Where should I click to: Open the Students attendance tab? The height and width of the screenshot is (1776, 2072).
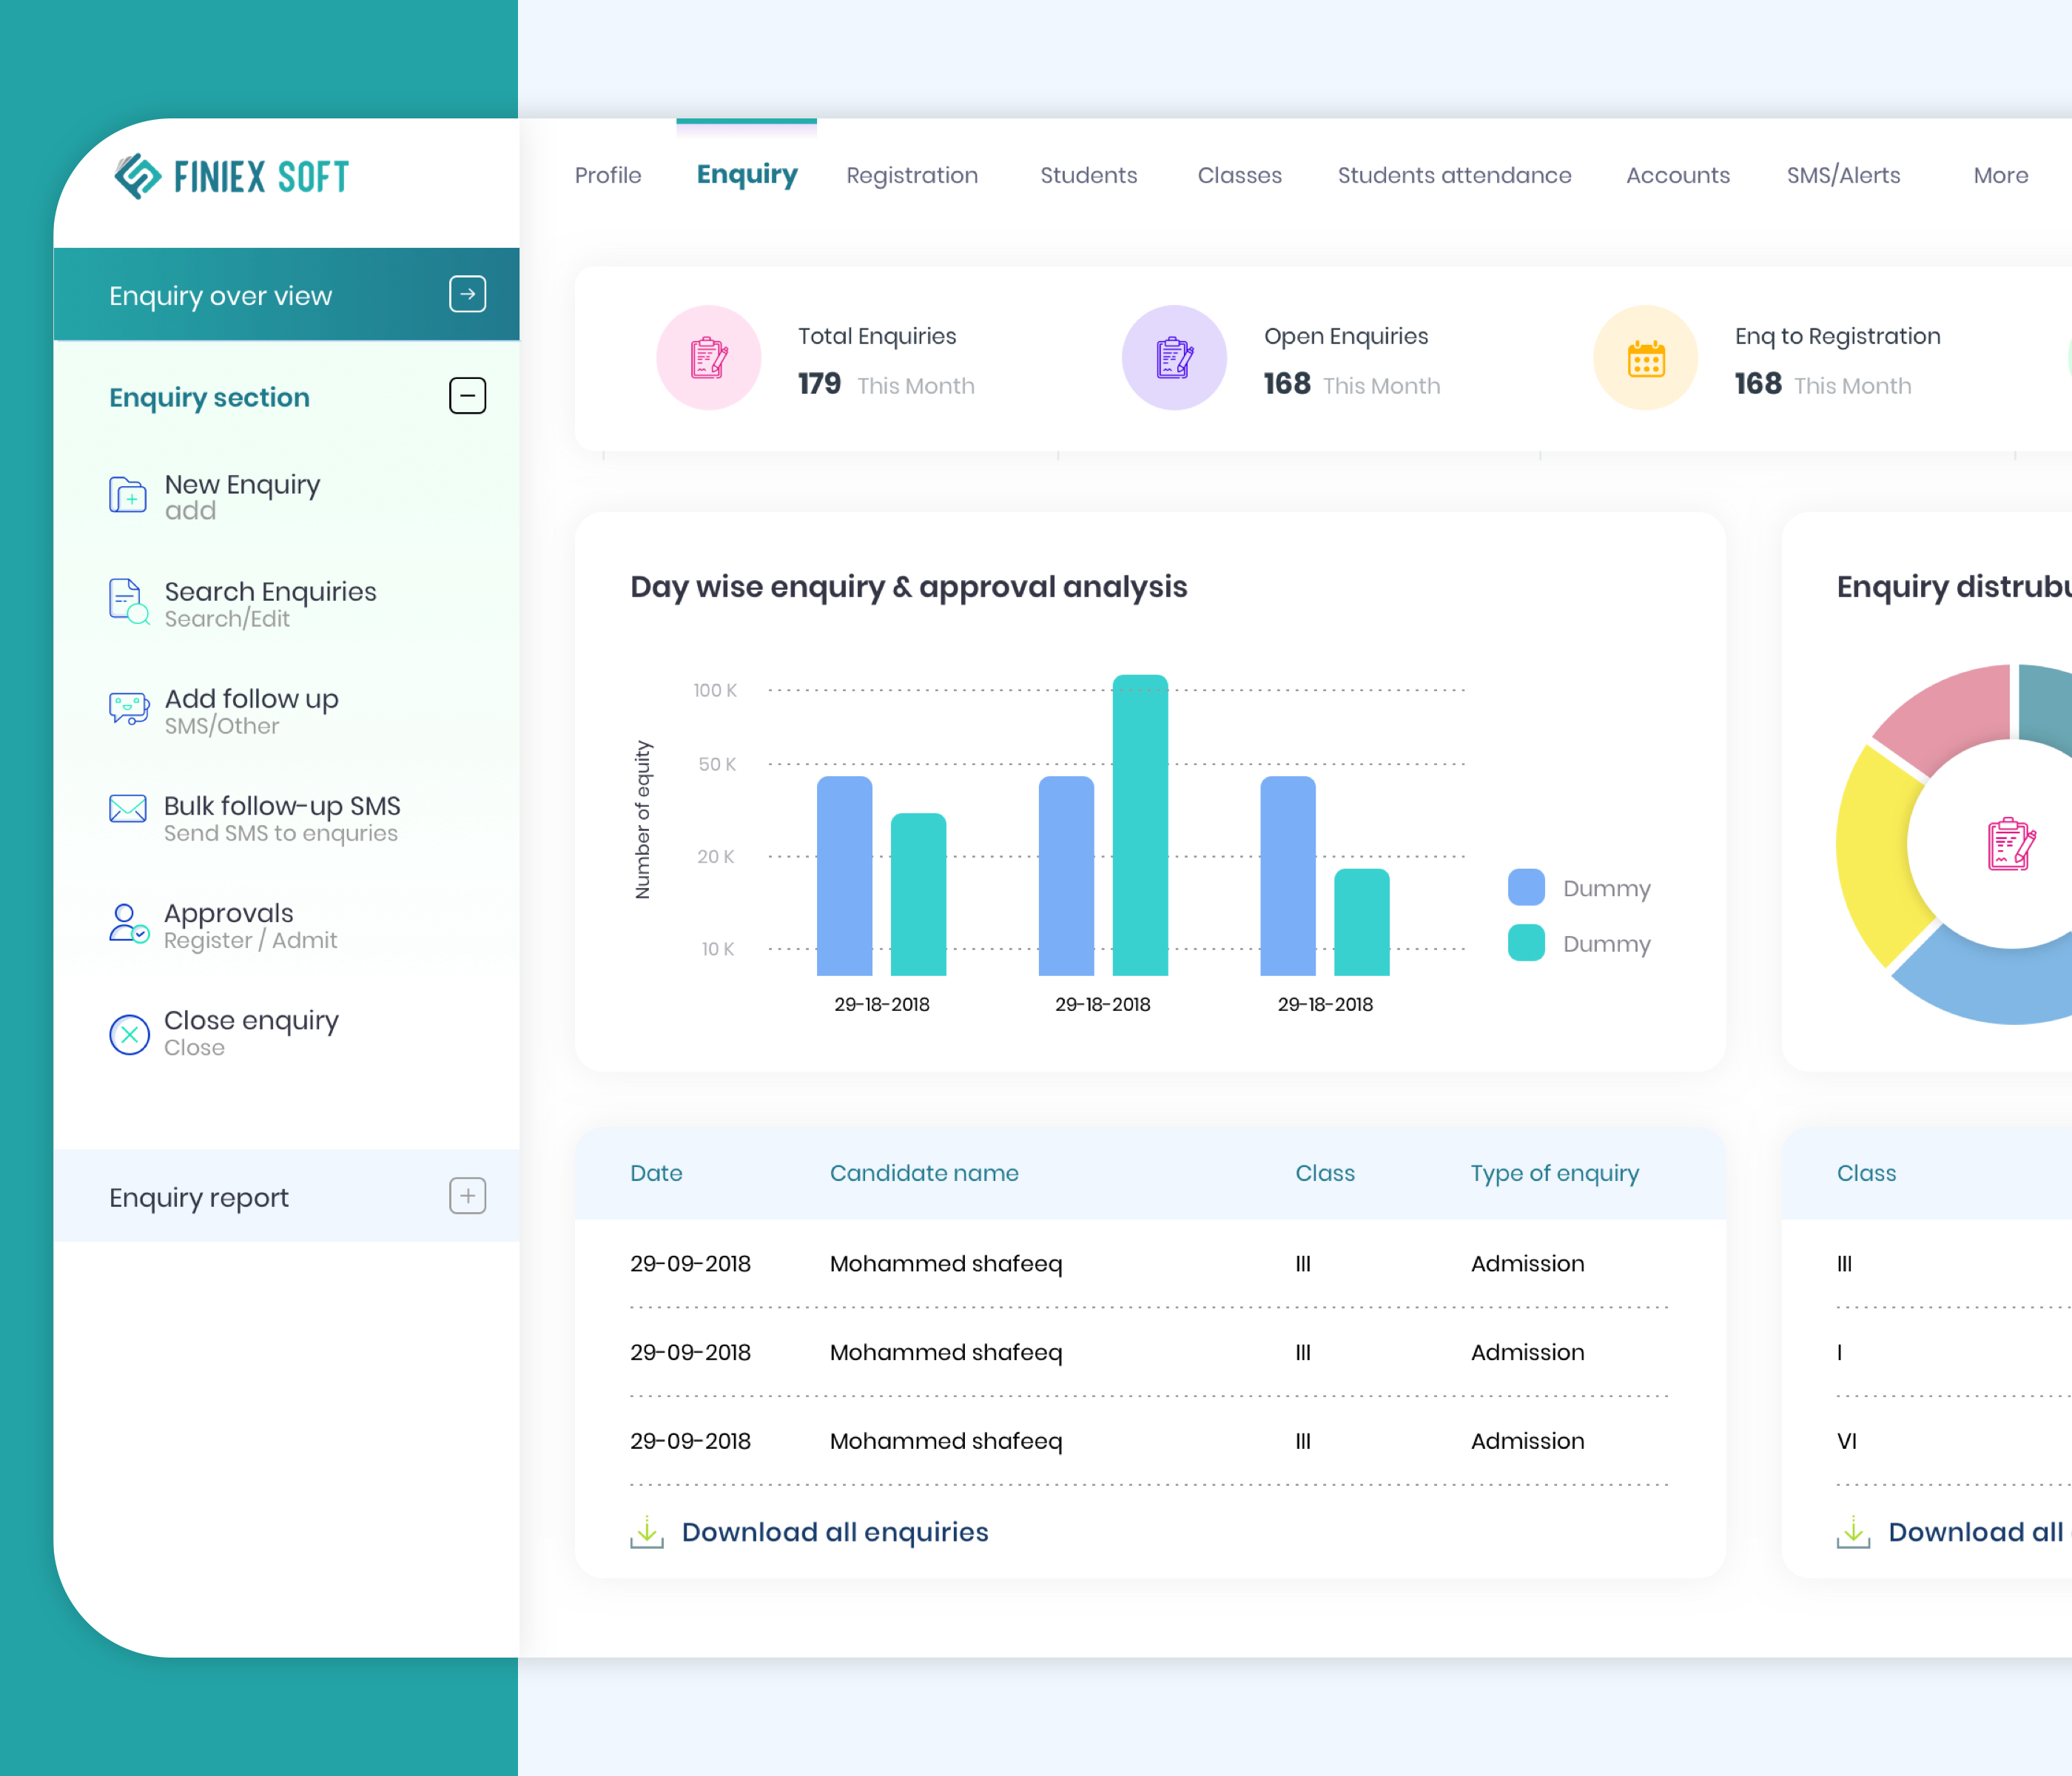coord(1454,176)
